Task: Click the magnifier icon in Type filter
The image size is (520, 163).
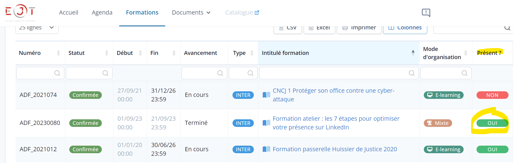Action: (250, 73)
